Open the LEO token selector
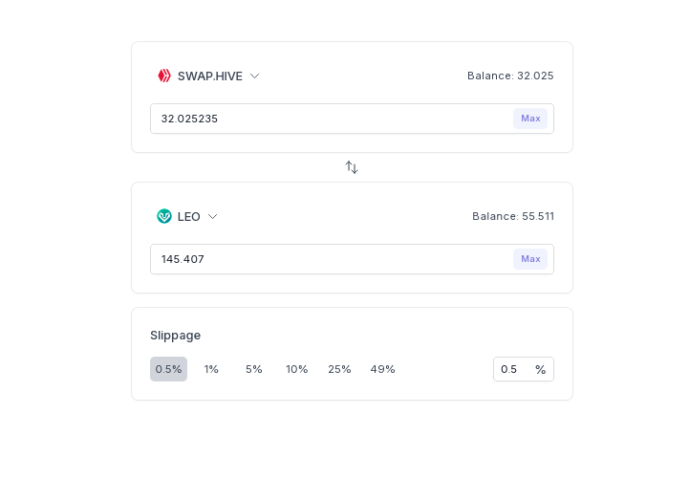 pos(187,216)
